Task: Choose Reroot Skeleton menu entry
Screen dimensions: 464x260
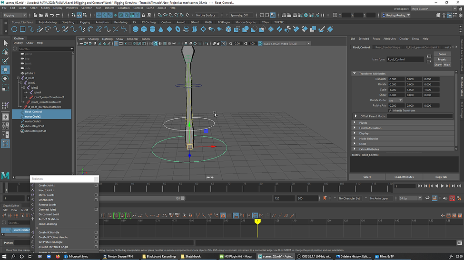Action: click(49, 219)
